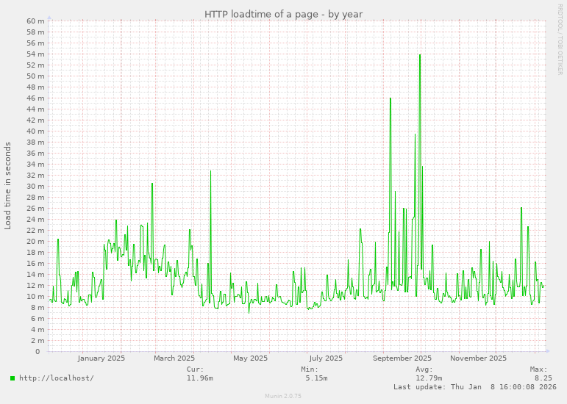This screenshot has height=404, width=567.
Task: Click the "Min:" column header
Action: 310,369
